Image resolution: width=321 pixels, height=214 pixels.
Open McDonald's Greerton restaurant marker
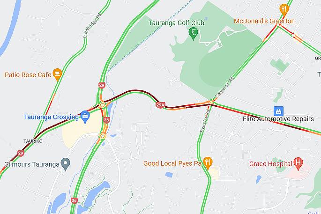tap(284, 10)
